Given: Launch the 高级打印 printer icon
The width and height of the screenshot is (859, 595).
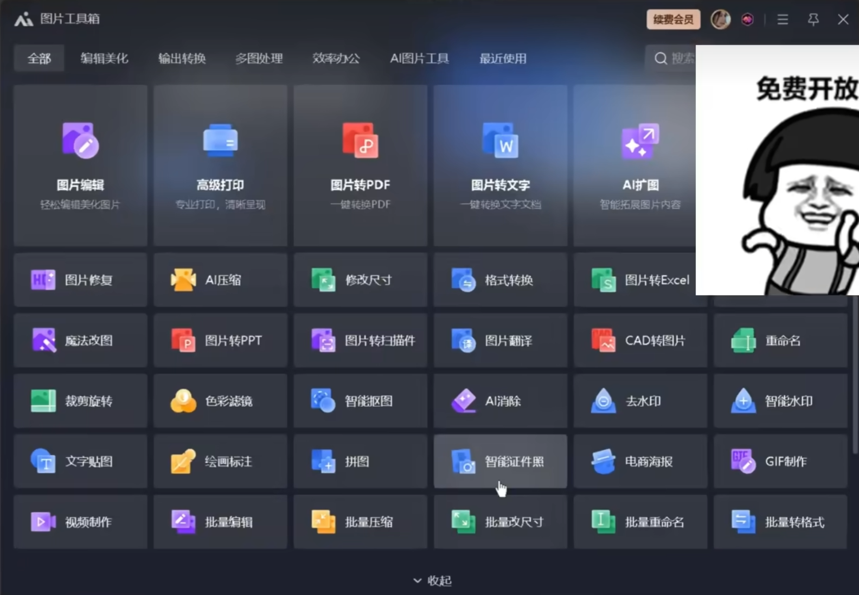Looking at the screenshot, I should 220,140.
